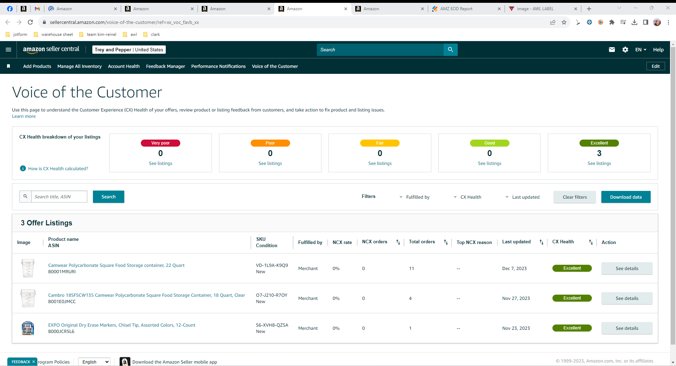Switch to the image - AWL LABEL tab
Image resolution: width=676 pixels, height=366 pixels.
tap(543, 9)
